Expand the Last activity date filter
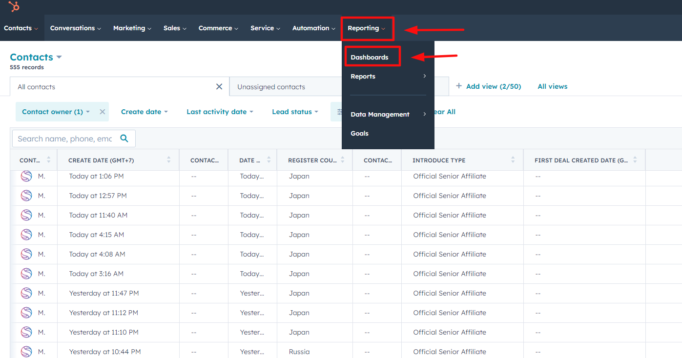Screen dimensions: 682x358 coord(220,112)
